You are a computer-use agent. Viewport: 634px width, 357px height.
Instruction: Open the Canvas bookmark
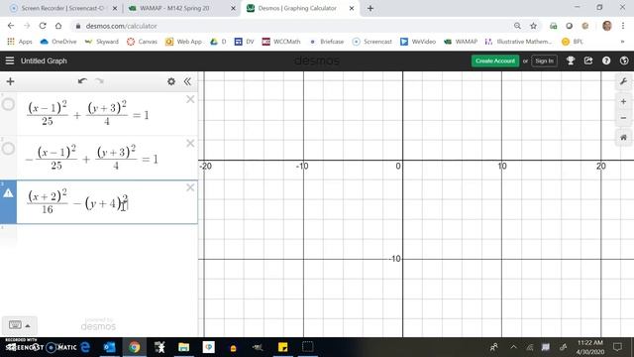[142, 42]
